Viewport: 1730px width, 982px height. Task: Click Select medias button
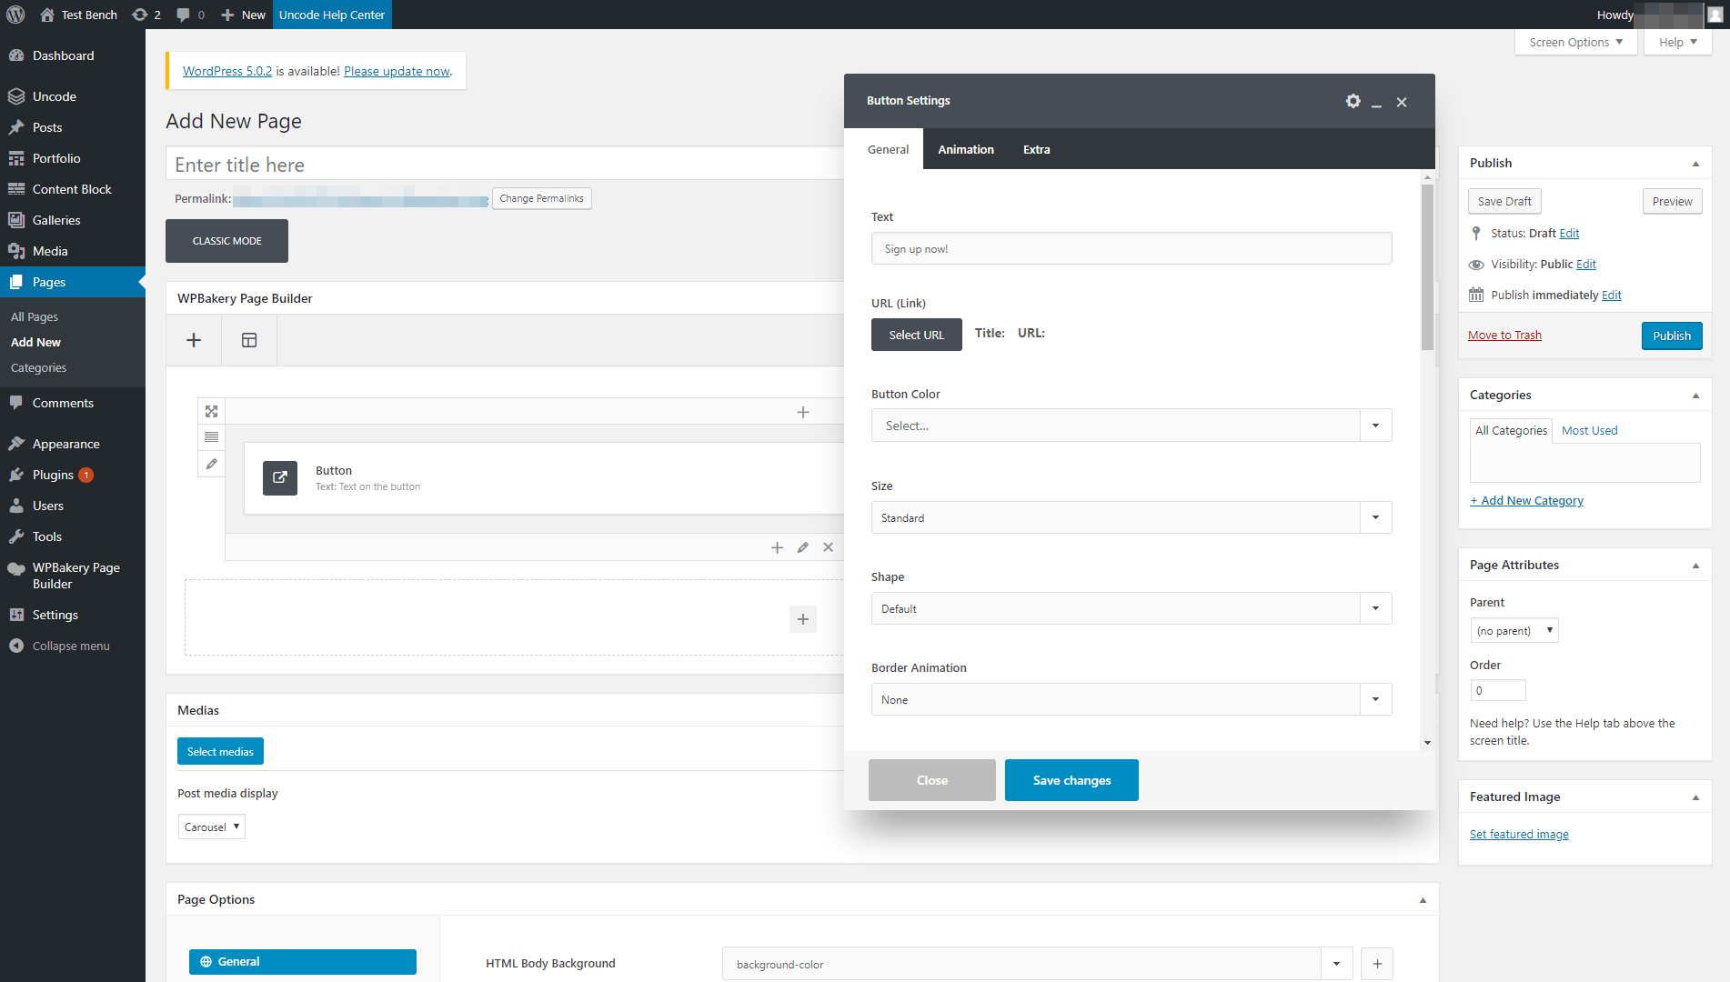(220, 751)
